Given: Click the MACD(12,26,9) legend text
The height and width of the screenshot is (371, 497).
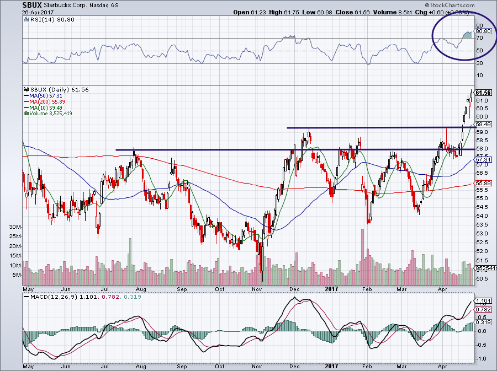Looking at the screenshot, I should coord(54,297).
